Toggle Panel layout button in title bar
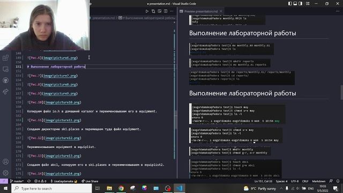343x193 pixels. pyautogui.click(x=295, y=4)
